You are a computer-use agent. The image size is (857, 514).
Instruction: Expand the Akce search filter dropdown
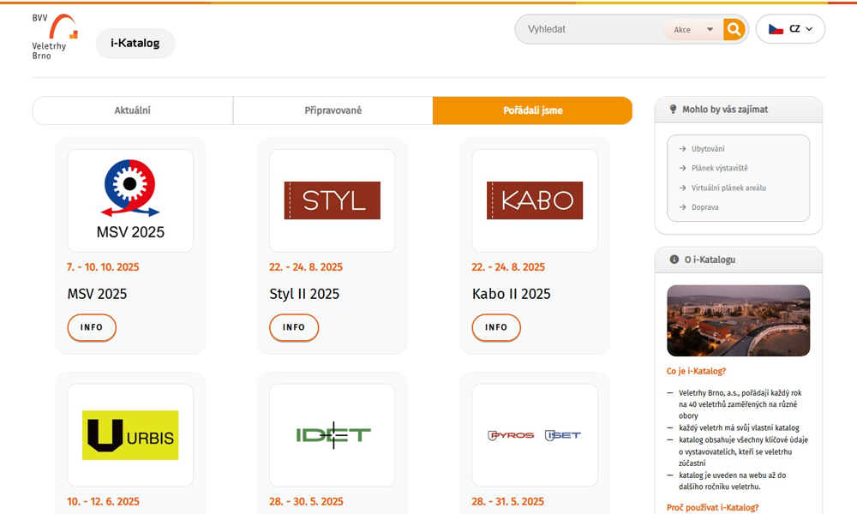tap(693, 30)
